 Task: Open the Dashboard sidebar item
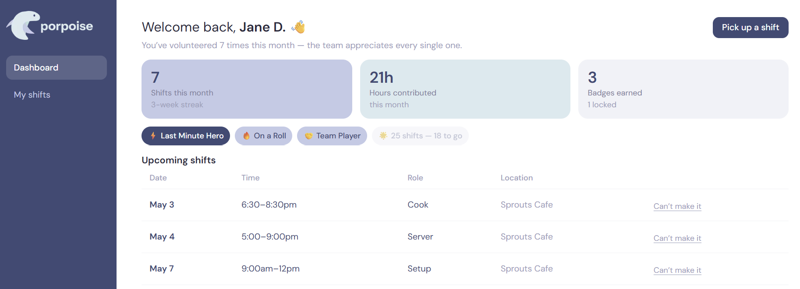click(x=57, y=67)
